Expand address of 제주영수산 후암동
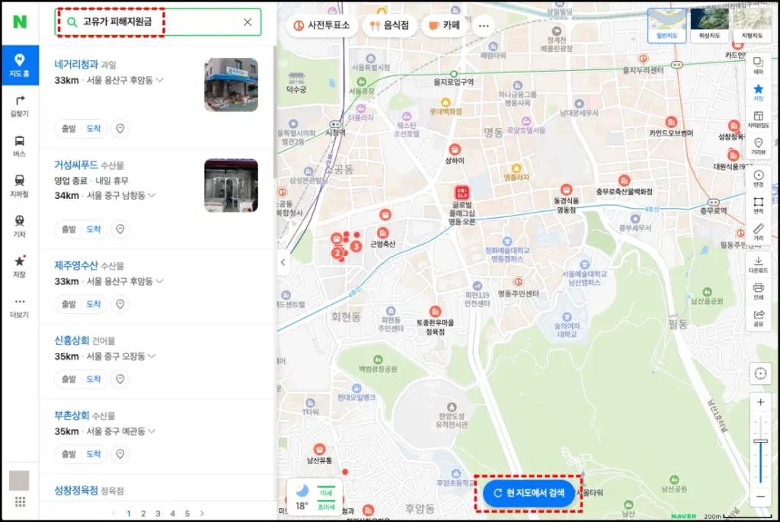This screenshot has height=522, width=780. 159,281
